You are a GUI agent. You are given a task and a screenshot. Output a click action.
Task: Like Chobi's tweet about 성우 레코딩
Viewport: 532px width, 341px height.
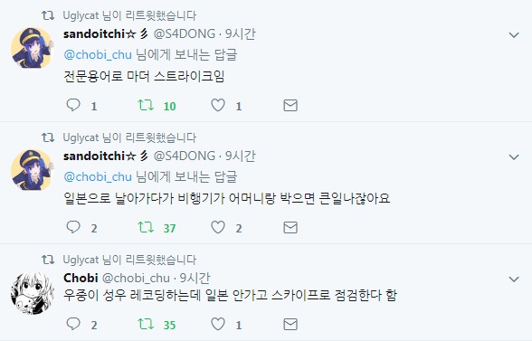218,324
